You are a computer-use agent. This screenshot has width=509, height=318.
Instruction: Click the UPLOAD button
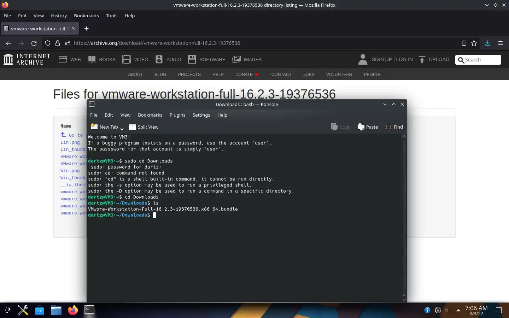click(434, 59)
